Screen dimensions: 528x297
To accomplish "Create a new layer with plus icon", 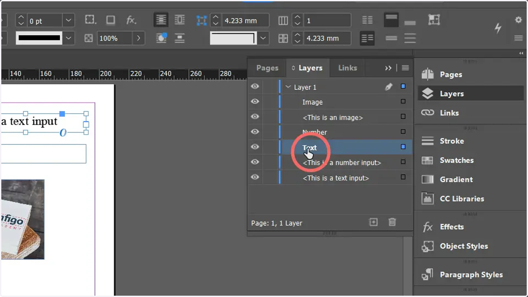I will (374, 222).
